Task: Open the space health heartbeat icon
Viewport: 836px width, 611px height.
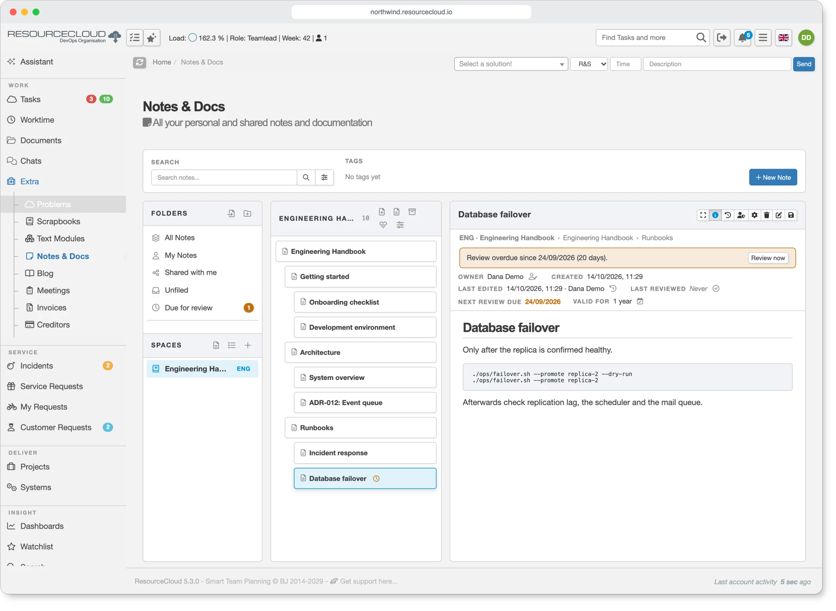Action: click(x=383, y=225)
